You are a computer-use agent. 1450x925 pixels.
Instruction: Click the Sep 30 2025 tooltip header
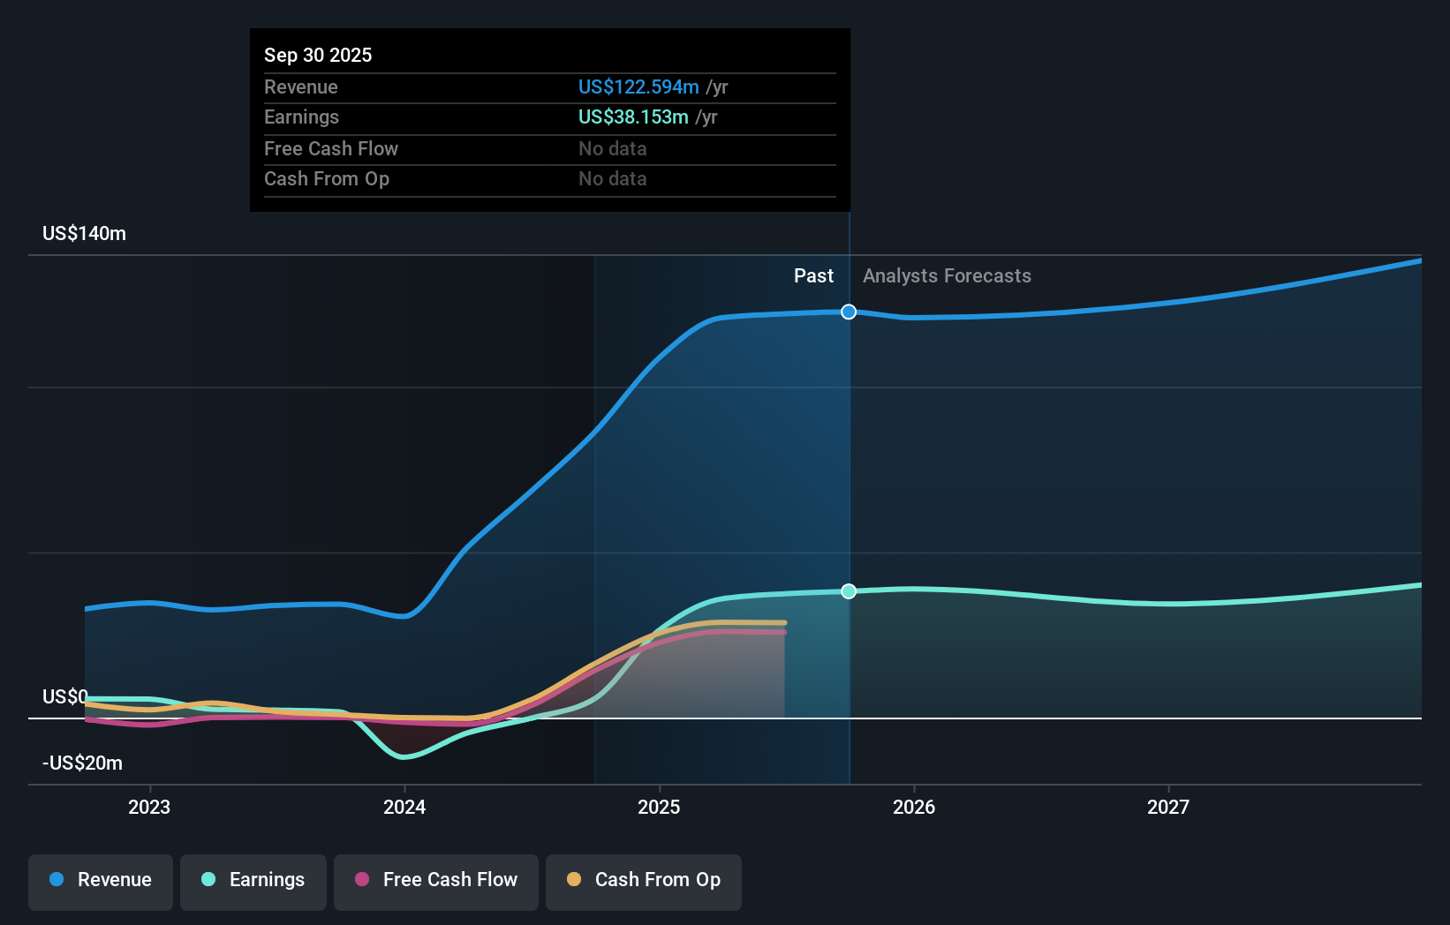pyautogui.click(x=318, y=55)
